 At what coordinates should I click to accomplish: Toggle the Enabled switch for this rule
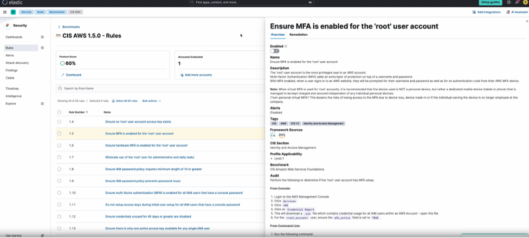pyautogui.click(x=275, y=51)
